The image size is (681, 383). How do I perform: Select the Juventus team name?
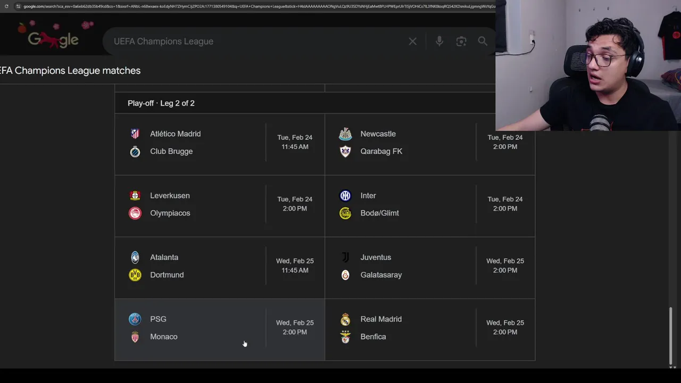(376, 257)
